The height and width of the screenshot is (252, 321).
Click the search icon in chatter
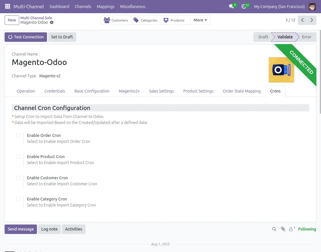pyautogui.click(x=274, y=229)
